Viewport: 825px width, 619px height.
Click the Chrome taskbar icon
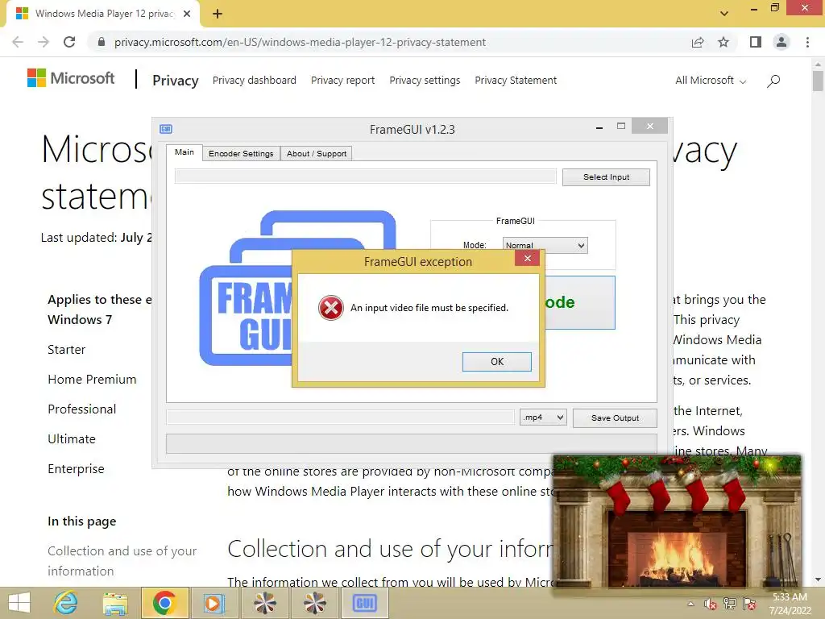(164, 603)
